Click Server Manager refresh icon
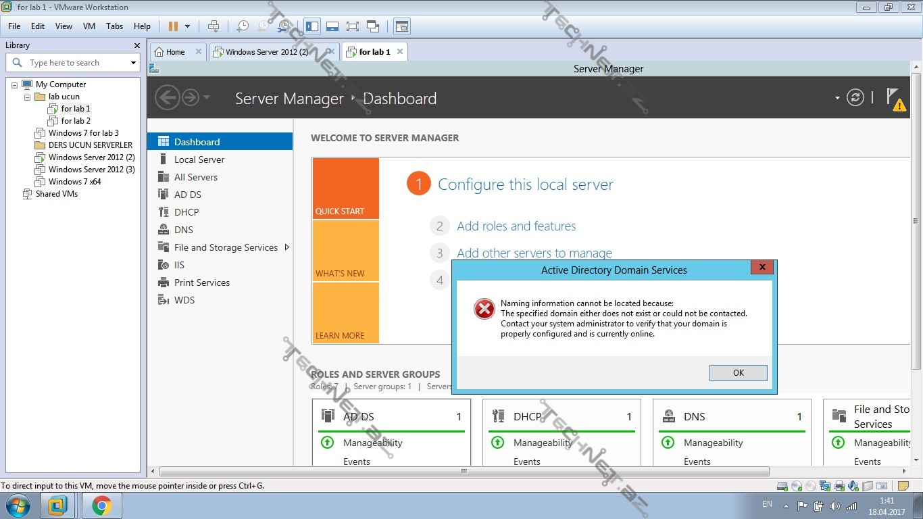This screenshot has width=923, height=519. point(855,98)
